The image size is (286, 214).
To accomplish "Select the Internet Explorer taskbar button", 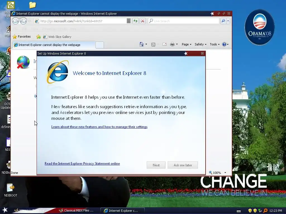I will 122,211.
